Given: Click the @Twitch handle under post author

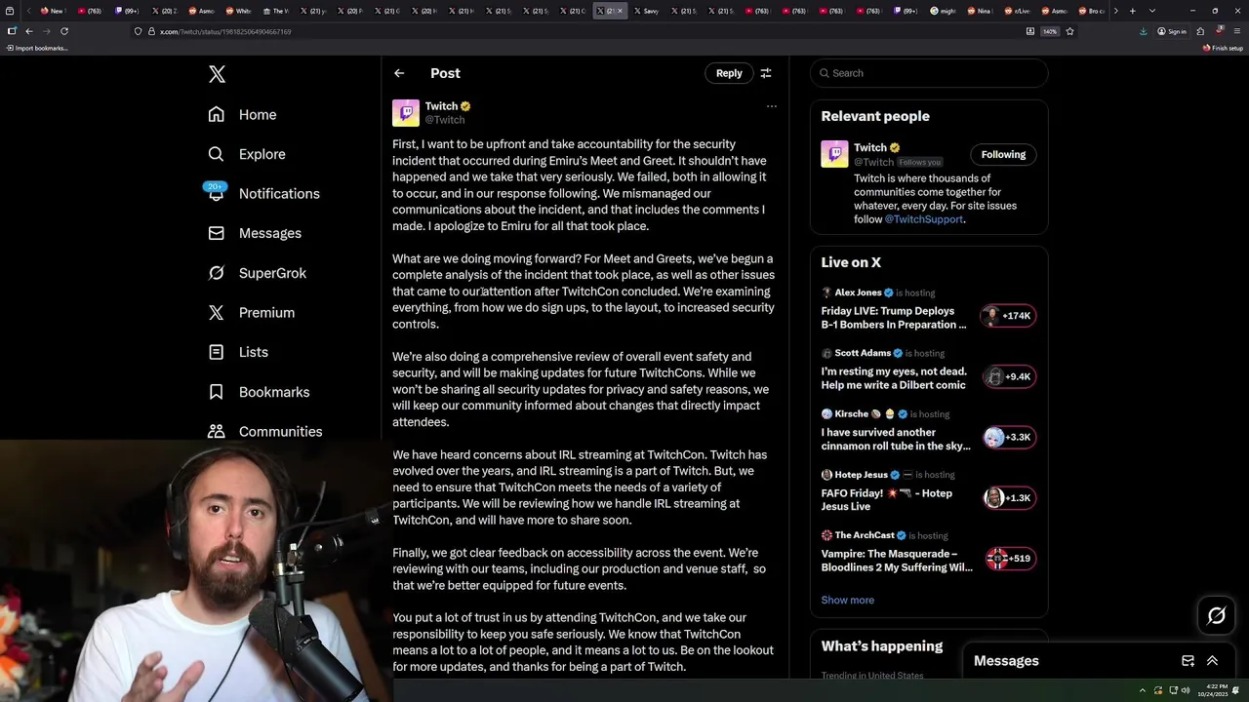Looking at the screenshot, I should [444, 120].
